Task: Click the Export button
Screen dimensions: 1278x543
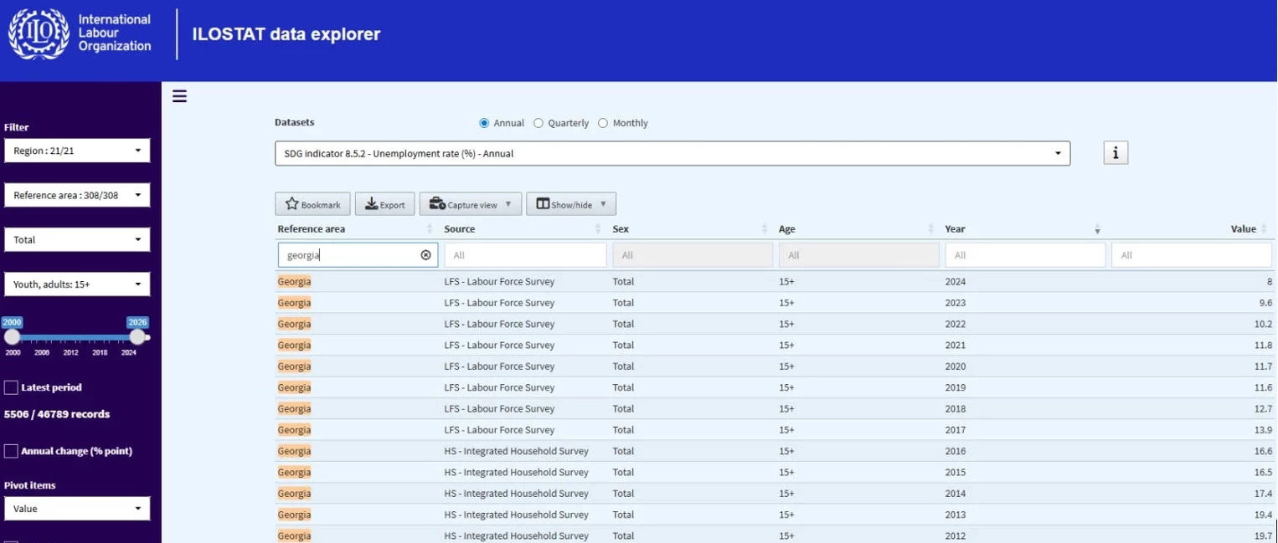Action: pyautogui.click(x=384, y=204)
